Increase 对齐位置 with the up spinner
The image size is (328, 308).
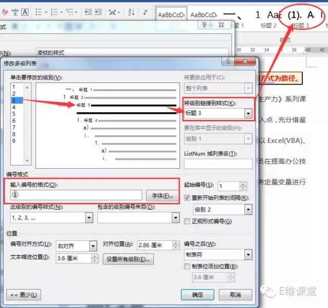(176, 243)
